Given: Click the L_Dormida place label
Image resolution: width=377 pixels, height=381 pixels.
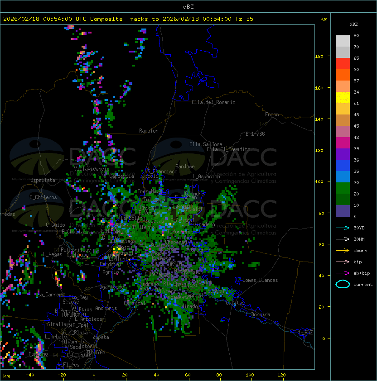Looking at the screenshot, I should tap(258, 314).
